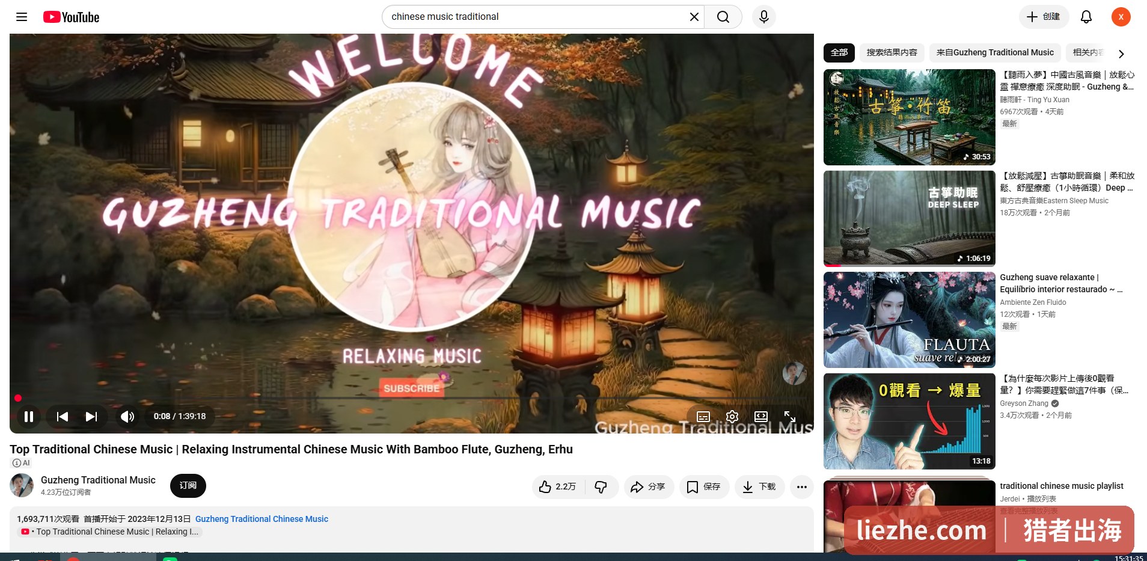1147x561 pixels.
Task: Click the AI info label
Action: pyautogui.click(x=21, y=463)
